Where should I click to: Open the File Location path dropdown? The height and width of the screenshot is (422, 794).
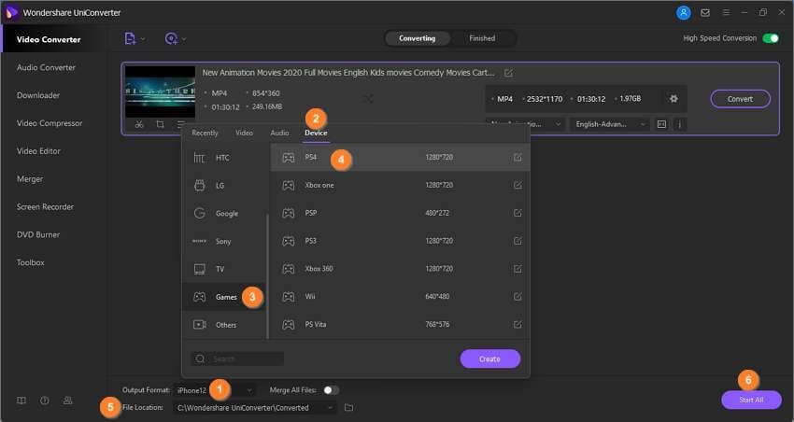[255, 407]
